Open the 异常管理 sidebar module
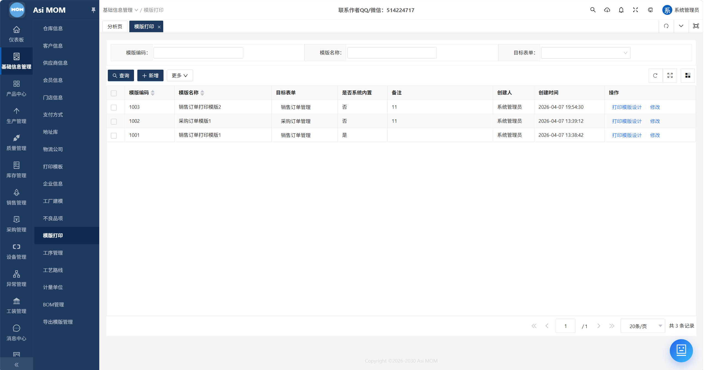 pos(16,278)
